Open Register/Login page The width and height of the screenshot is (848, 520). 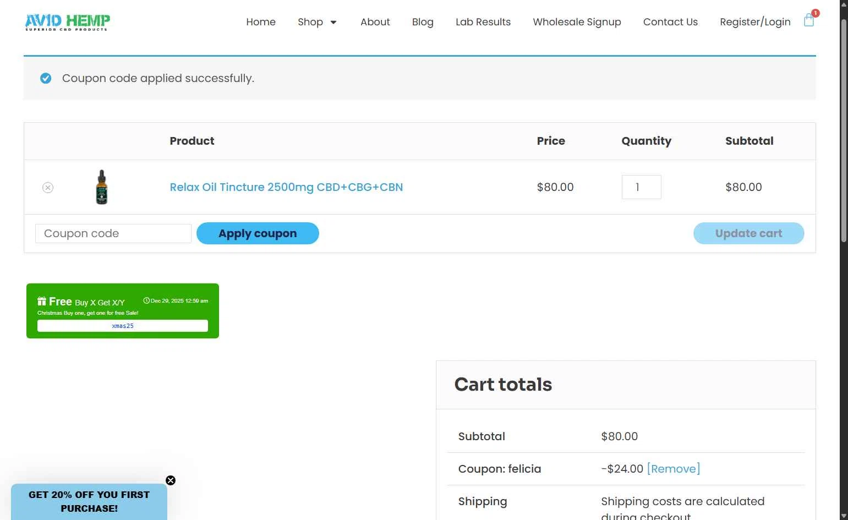click(x=755, y=22)
